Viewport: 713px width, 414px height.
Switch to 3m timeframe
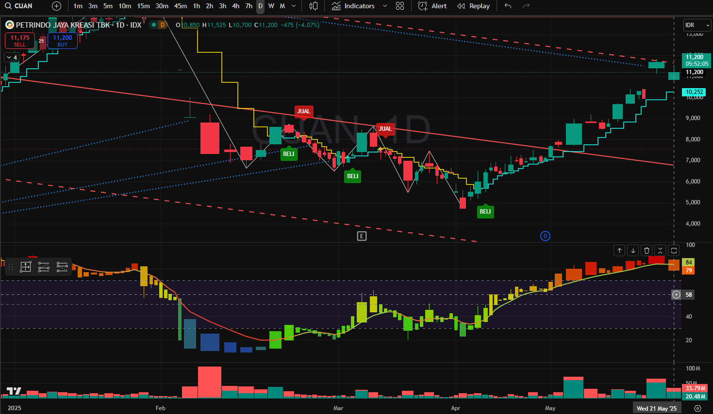pos(93,6)
